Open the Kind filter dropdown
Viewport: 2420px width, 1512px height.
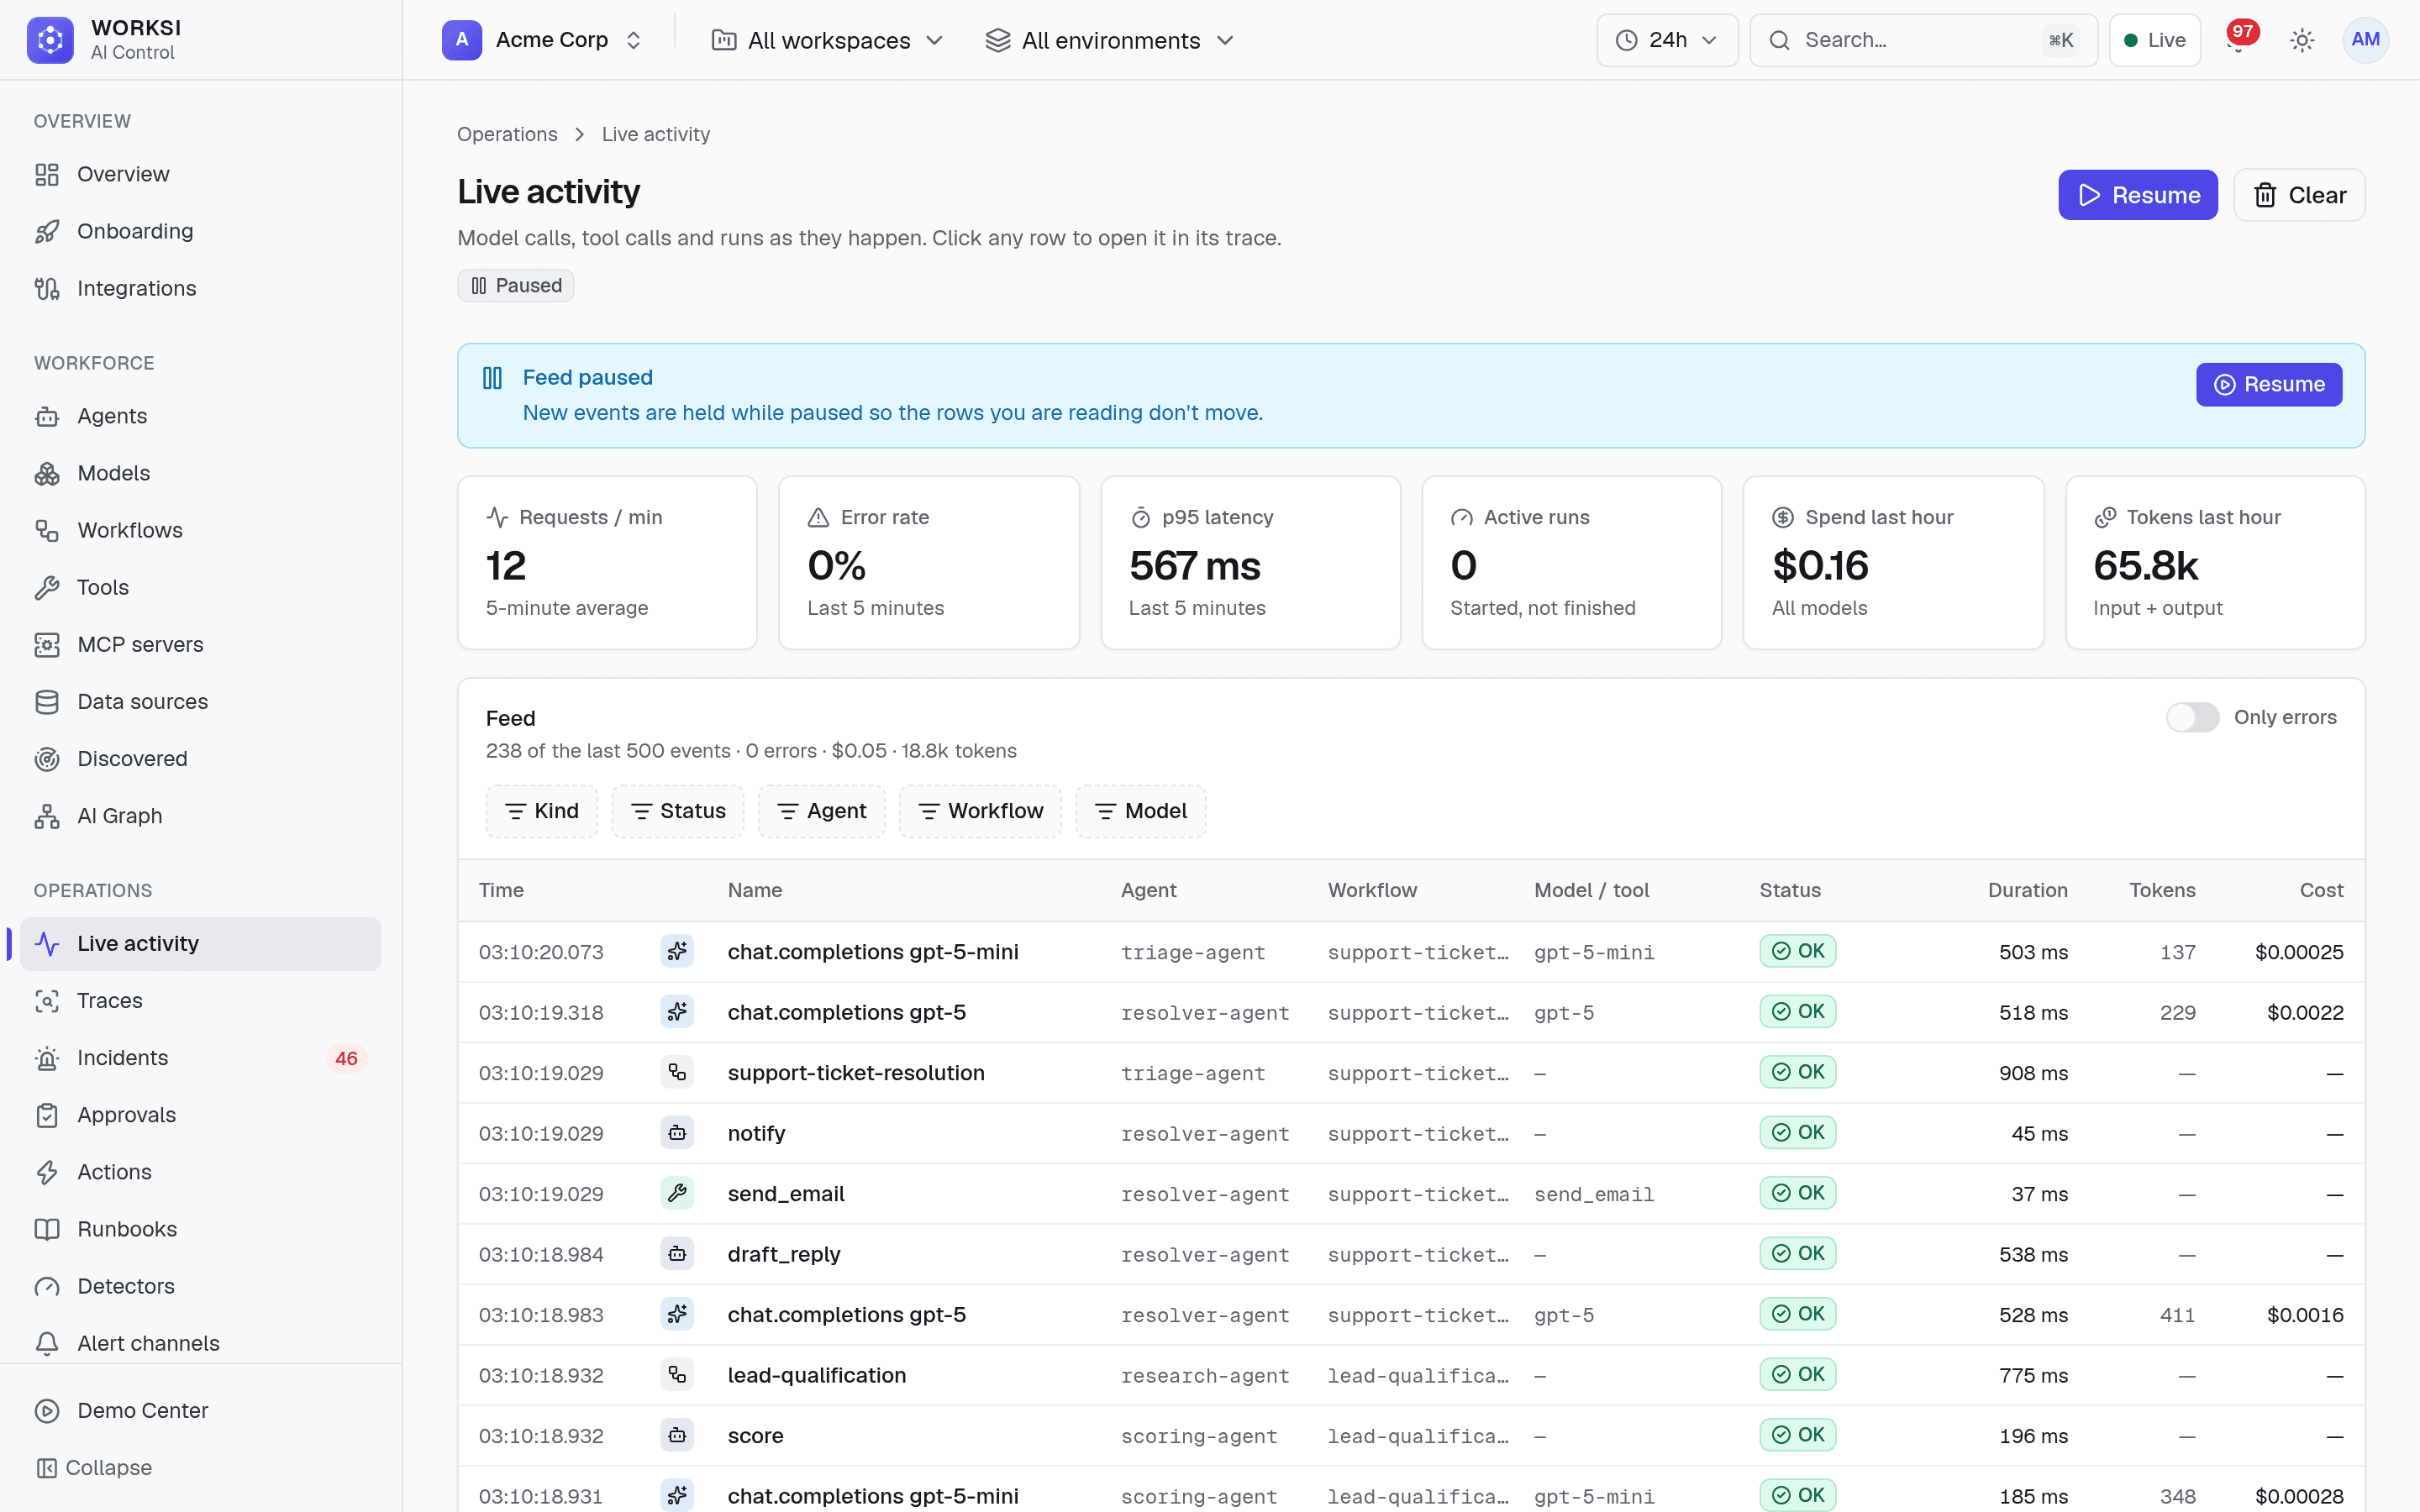(x=542, y=811)
